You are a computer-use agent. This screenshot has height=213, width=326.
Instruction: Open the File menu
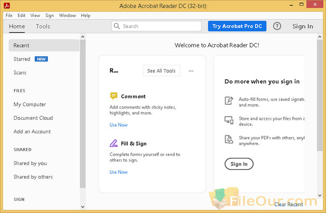click(x=9, y=15)
